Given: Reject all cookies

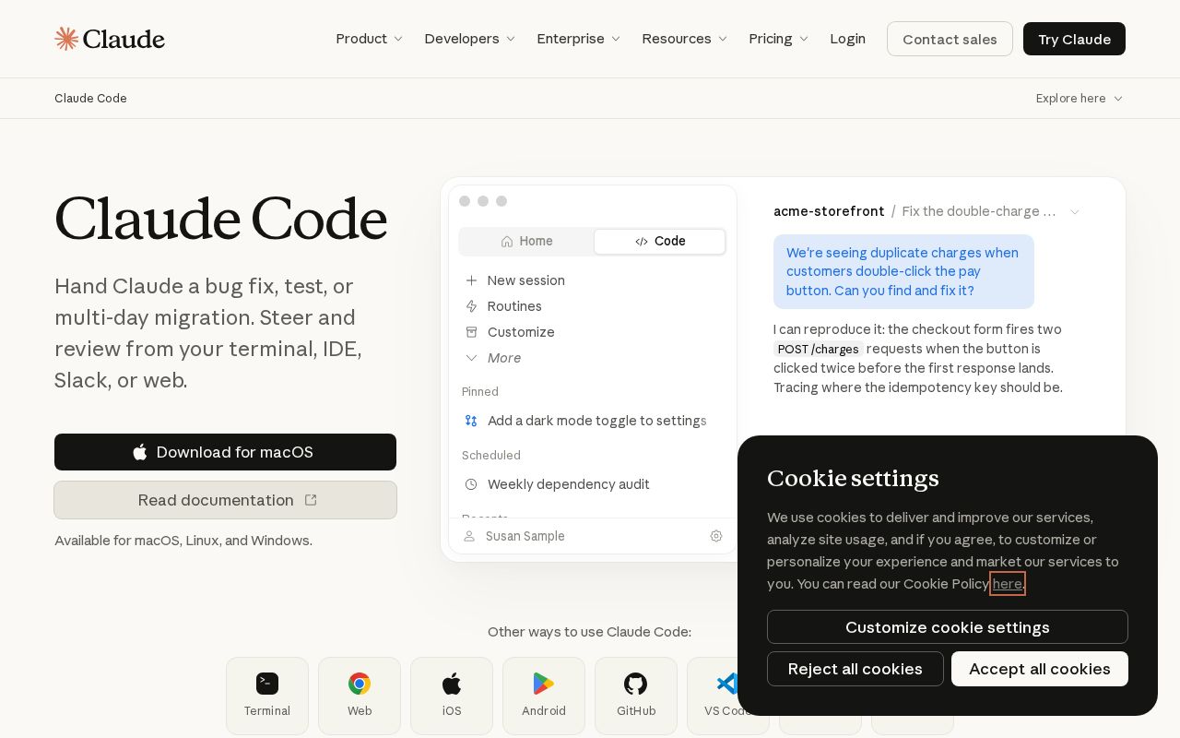Looking at the screenshot, I should point(855,669).
